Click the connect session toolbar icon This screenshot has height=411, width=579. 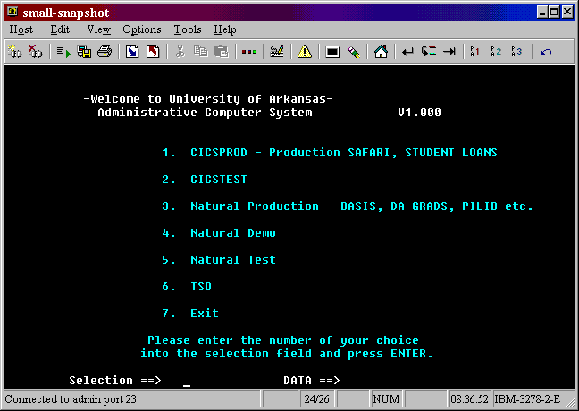tap(14, 51)
